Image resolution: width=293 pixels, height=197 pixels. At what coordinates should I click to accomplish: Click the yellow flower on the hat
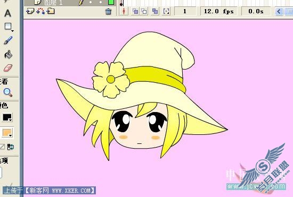point(111,80)
